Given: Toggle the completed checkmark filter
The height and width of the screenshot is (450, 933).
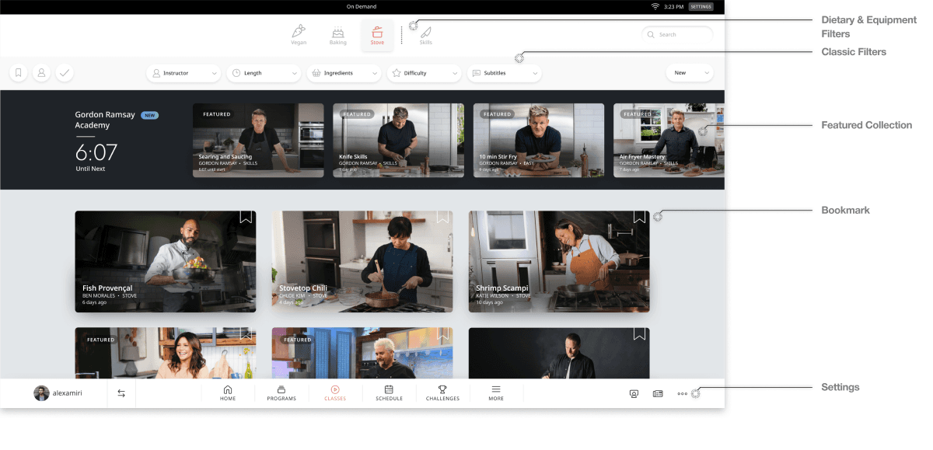Looking at the screenshot, I should [x=65, y=73].
